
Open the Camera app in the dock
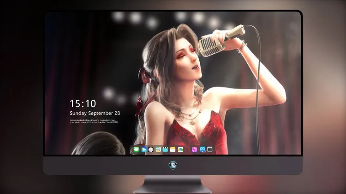click(210, 149)
